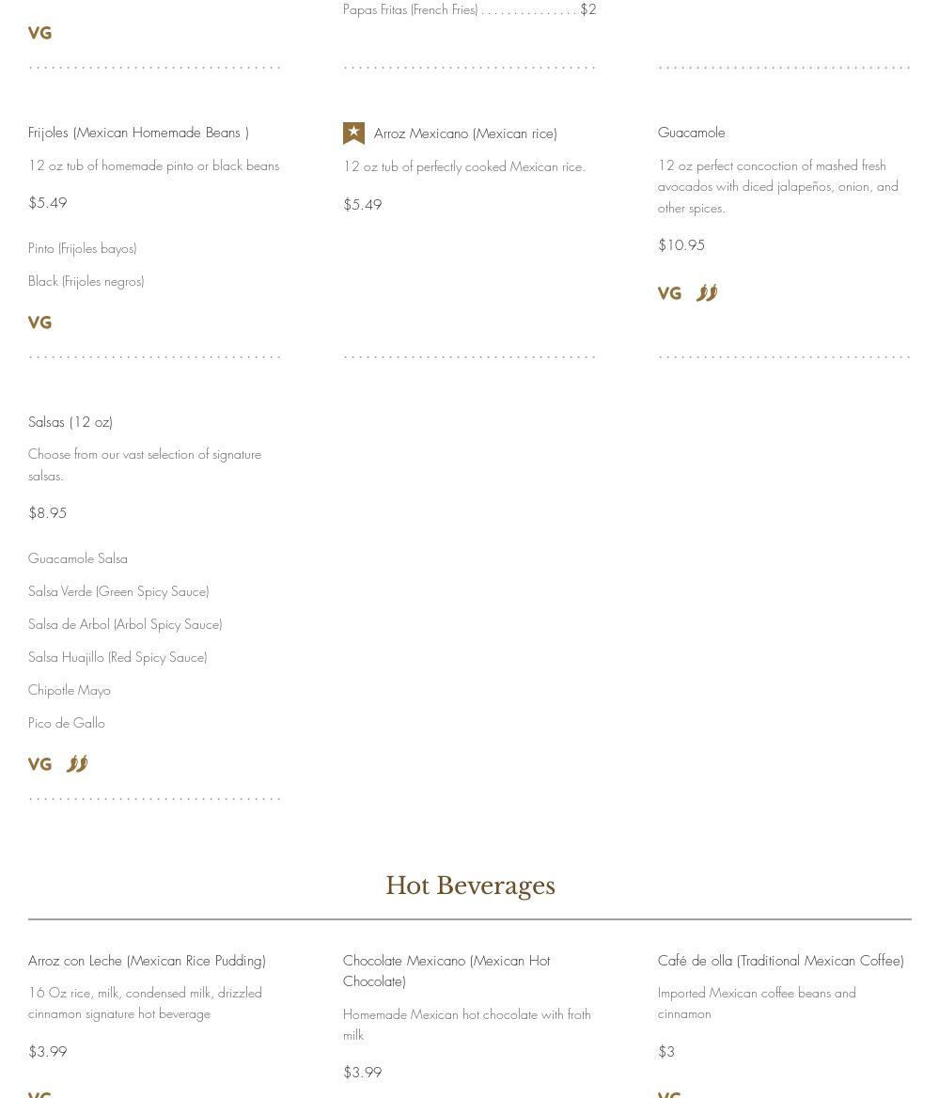
Task: Click the VG icon above the Frijoles item
Action: 39,33
